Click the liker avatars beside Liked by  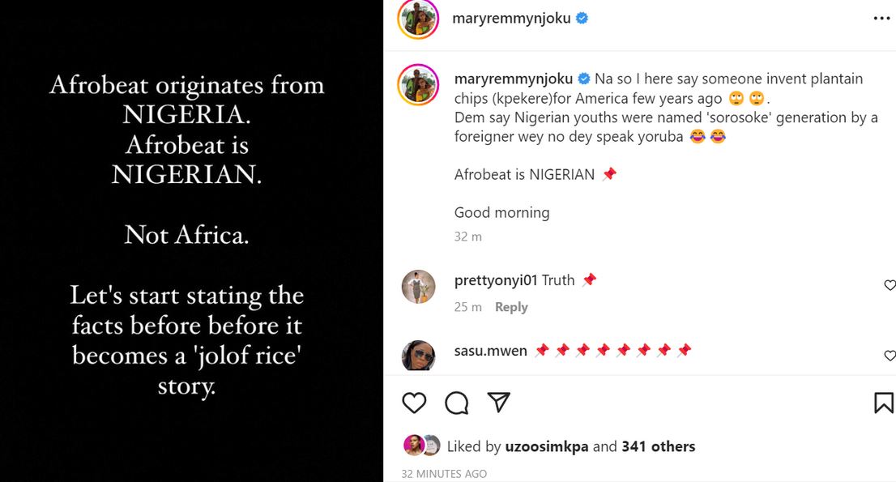coord(421,446)
